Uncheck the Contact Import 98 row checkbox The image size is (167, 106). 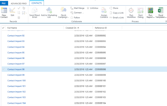pyautogui.click(x=3, y=69)
